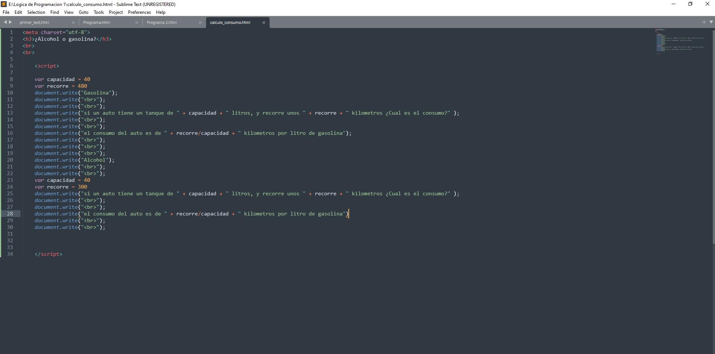Image resolution: width=715 pixels, height=354 pixels.
Task: Close the Programa.html tab
Action: [x=137, y=22]
